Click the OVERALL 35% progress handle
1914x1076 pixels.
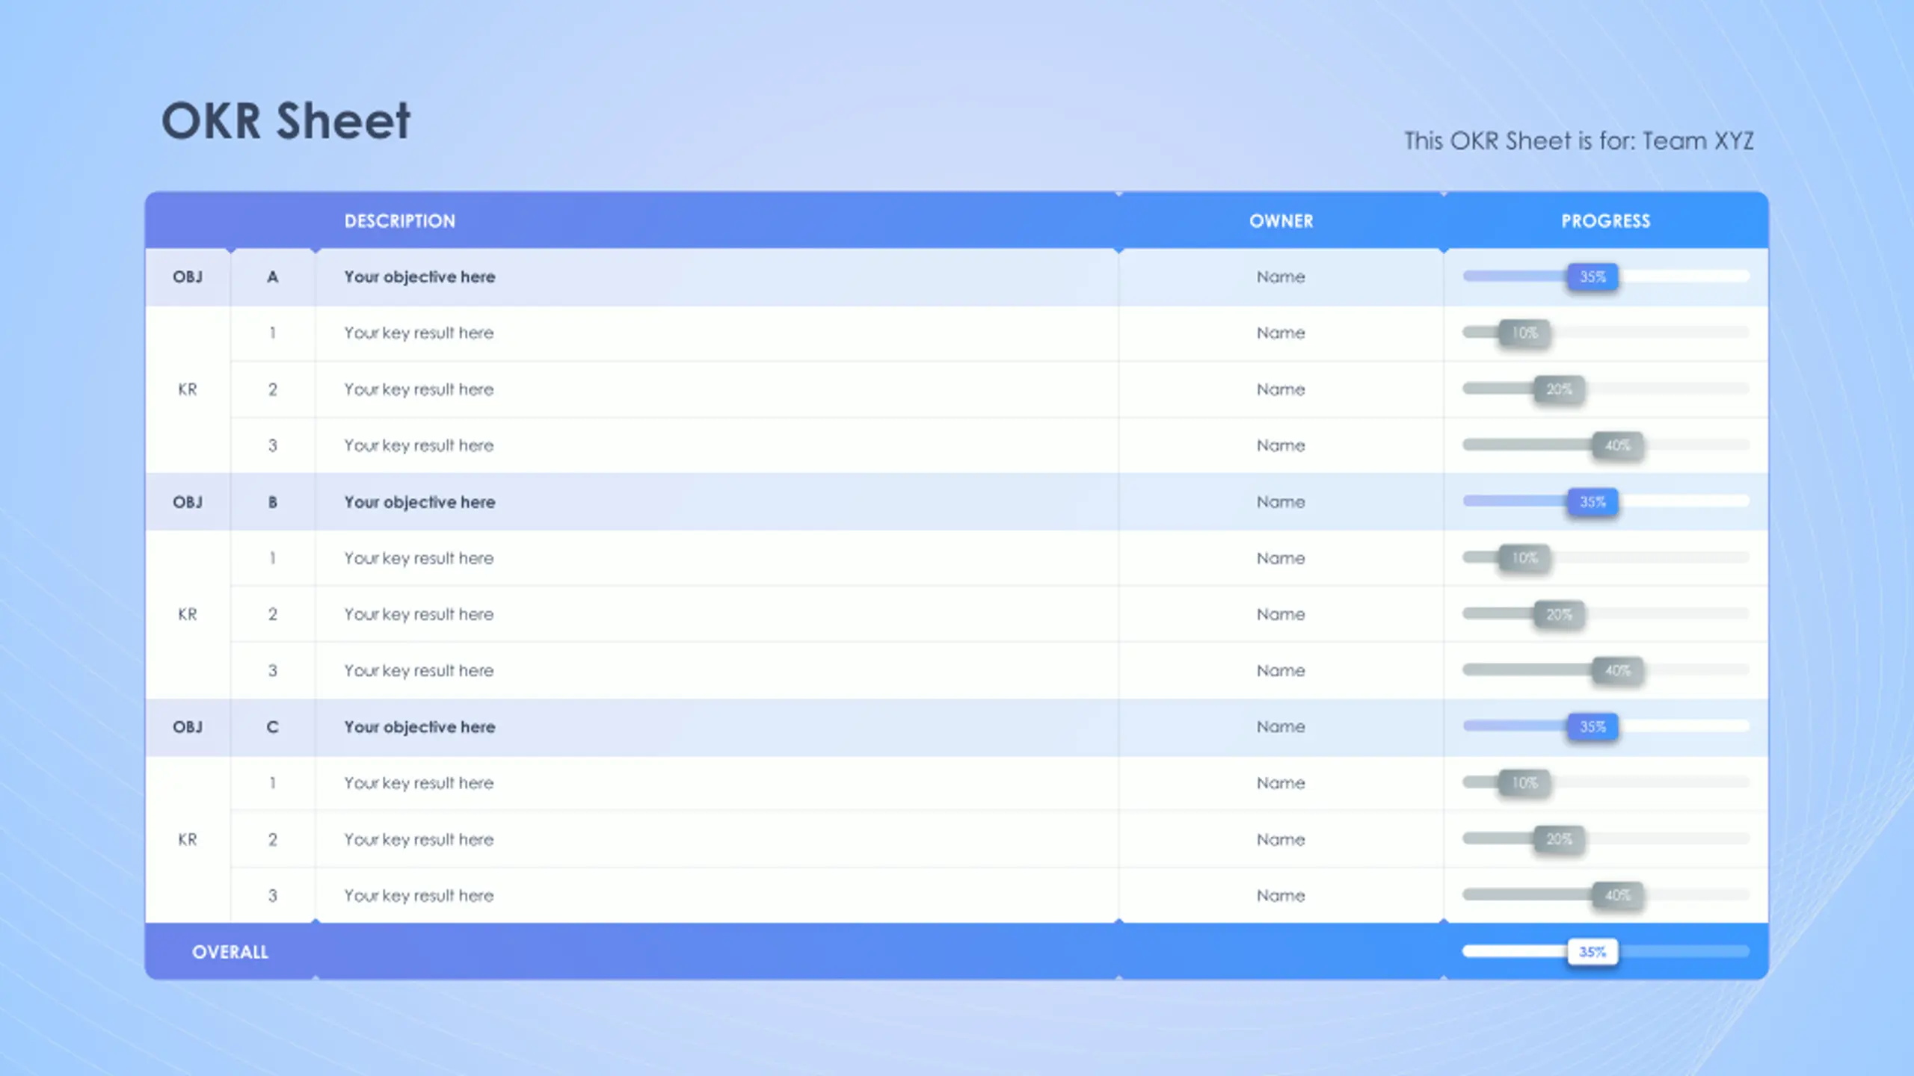pyautogui.click(x=1593, y=952)
